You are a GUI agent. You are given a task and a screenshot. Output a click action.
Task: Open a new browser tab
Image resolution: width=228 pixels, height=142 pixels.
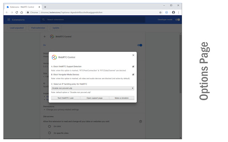[x=45, y=6]
